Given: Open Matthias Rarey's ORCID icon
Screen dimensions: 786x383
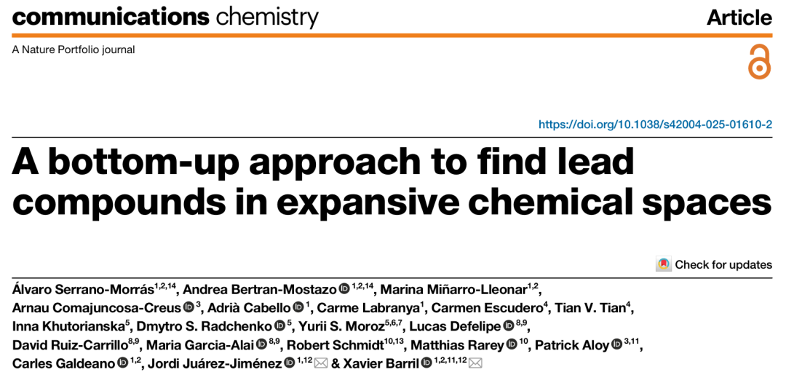Looking at the screenshot, I should tap(512, 345).
